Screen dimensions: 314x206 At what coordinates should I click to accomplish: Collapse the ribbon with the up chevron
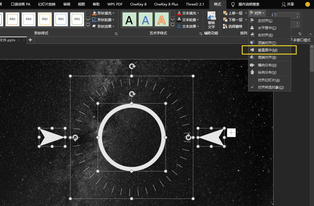point(310,34)
